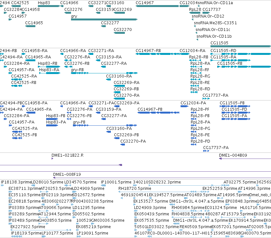Select the CG14967-PB protein label

click(x=150, y=109)
